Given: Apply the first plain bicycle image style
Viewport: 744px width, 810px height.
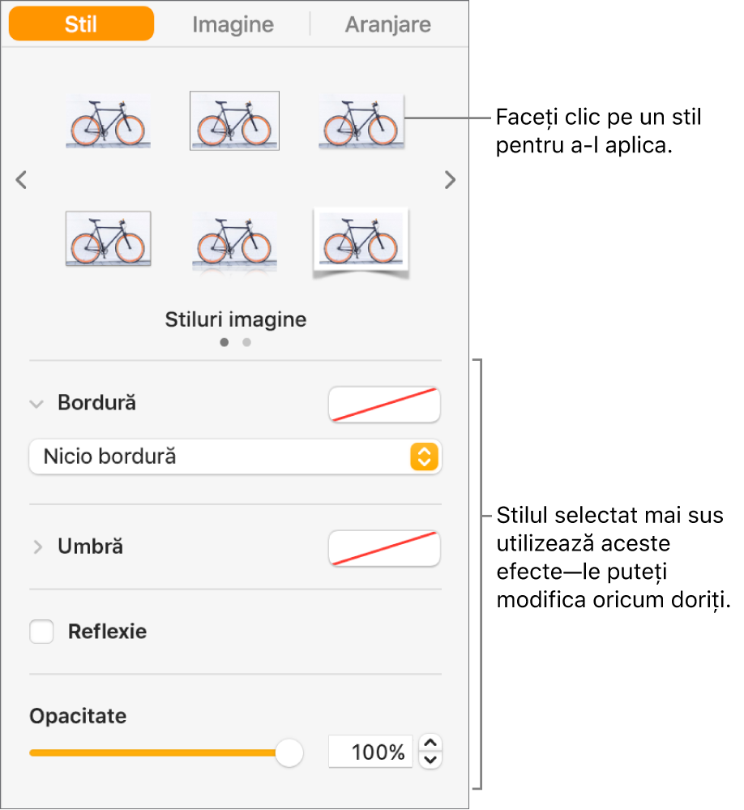Looking at the screenshot, I should point(108,122).
